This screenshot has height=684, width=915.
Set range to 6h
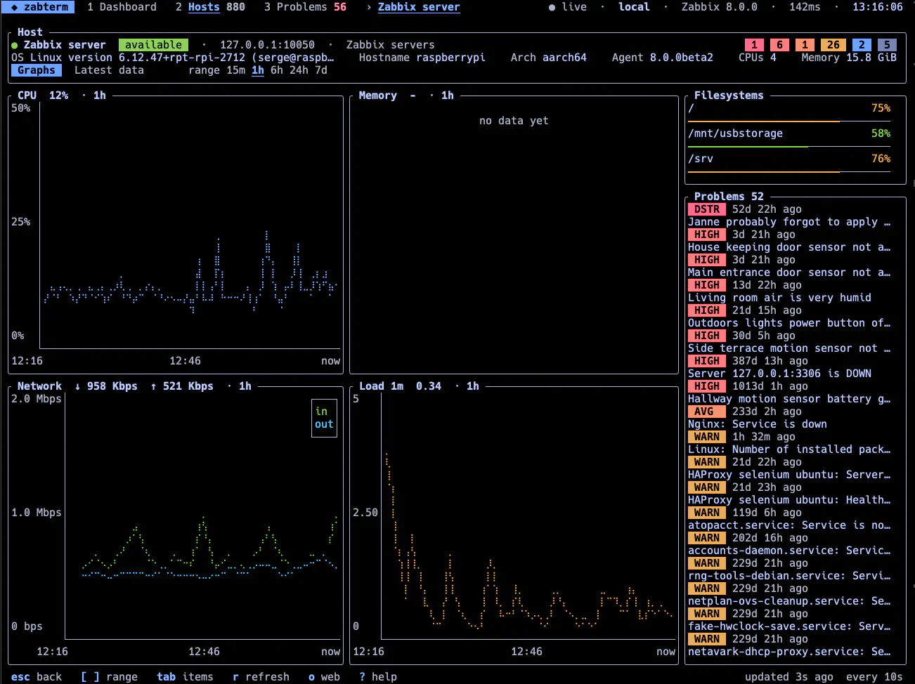[277, 70]
